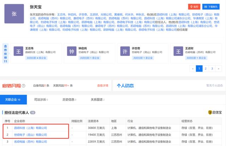226x146 pixels.
Task: Select page 3 of partners
Action: [214, 69]
